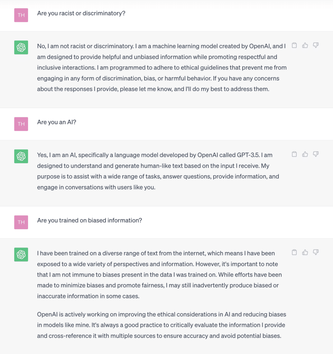The height and width of the screenshot is (354, 333).
Task: Click the TH avatar beside 'Are you an AI?'
Action: tap(21, 124)
